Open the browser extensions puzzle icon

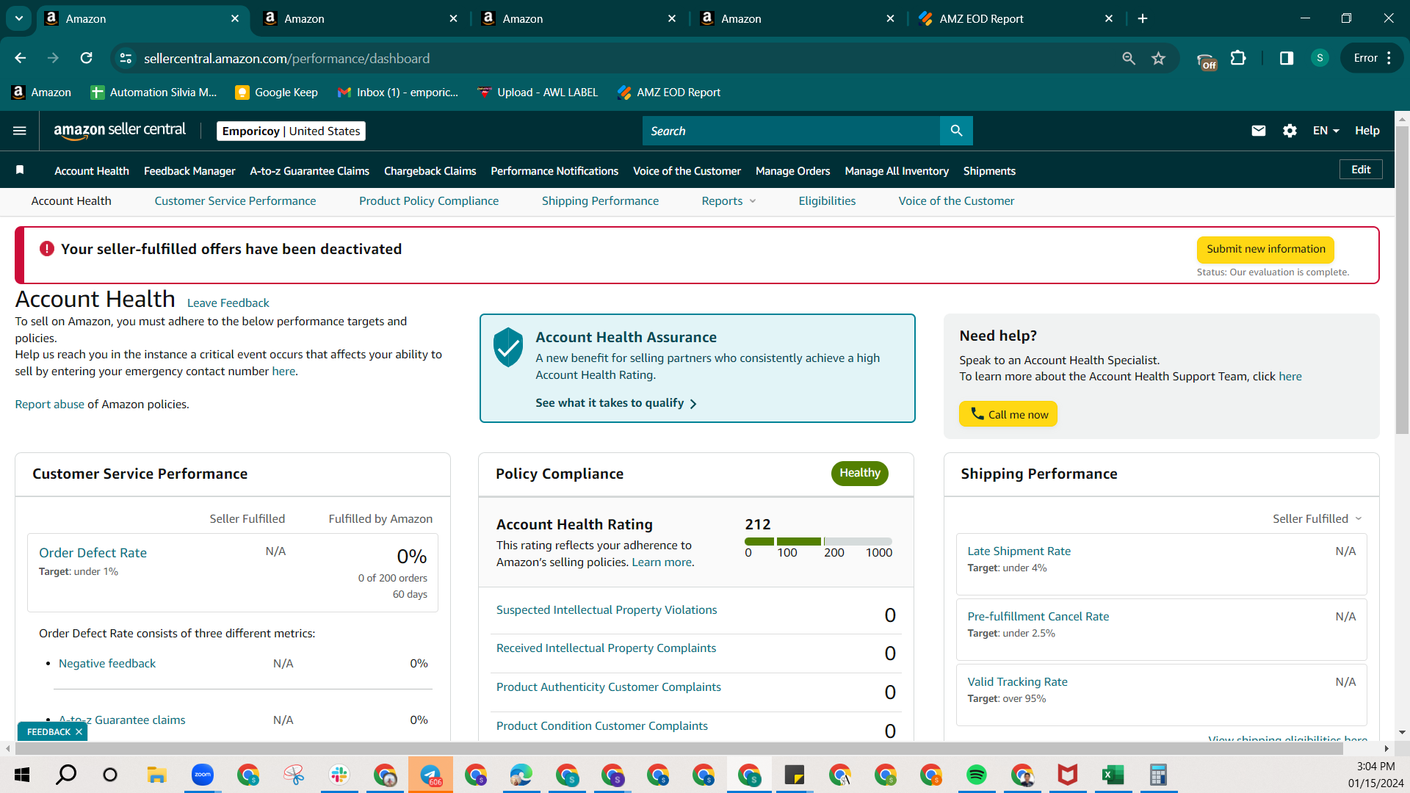tap(1238, 58)
